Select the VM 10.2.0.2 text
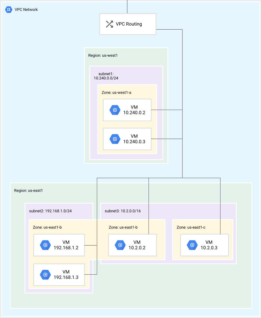261x318 pixels. click(137, 245)
